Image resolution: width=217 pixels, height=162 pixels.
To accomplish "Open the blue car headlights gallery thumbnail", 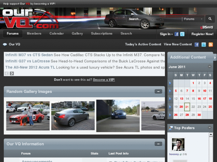I will click(118, 116).
